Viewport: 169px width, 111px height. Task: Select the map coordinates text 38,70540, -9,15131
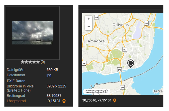97,100
